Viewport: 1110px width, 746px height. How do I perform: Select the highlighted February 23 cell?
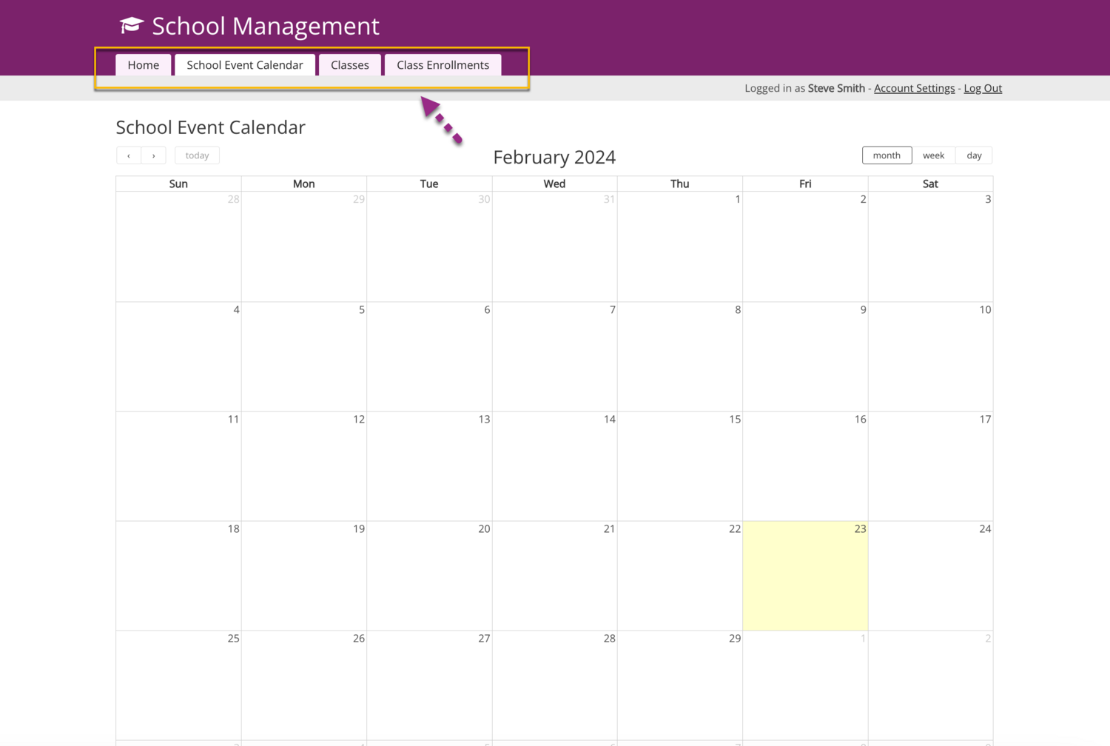[805, 576]
